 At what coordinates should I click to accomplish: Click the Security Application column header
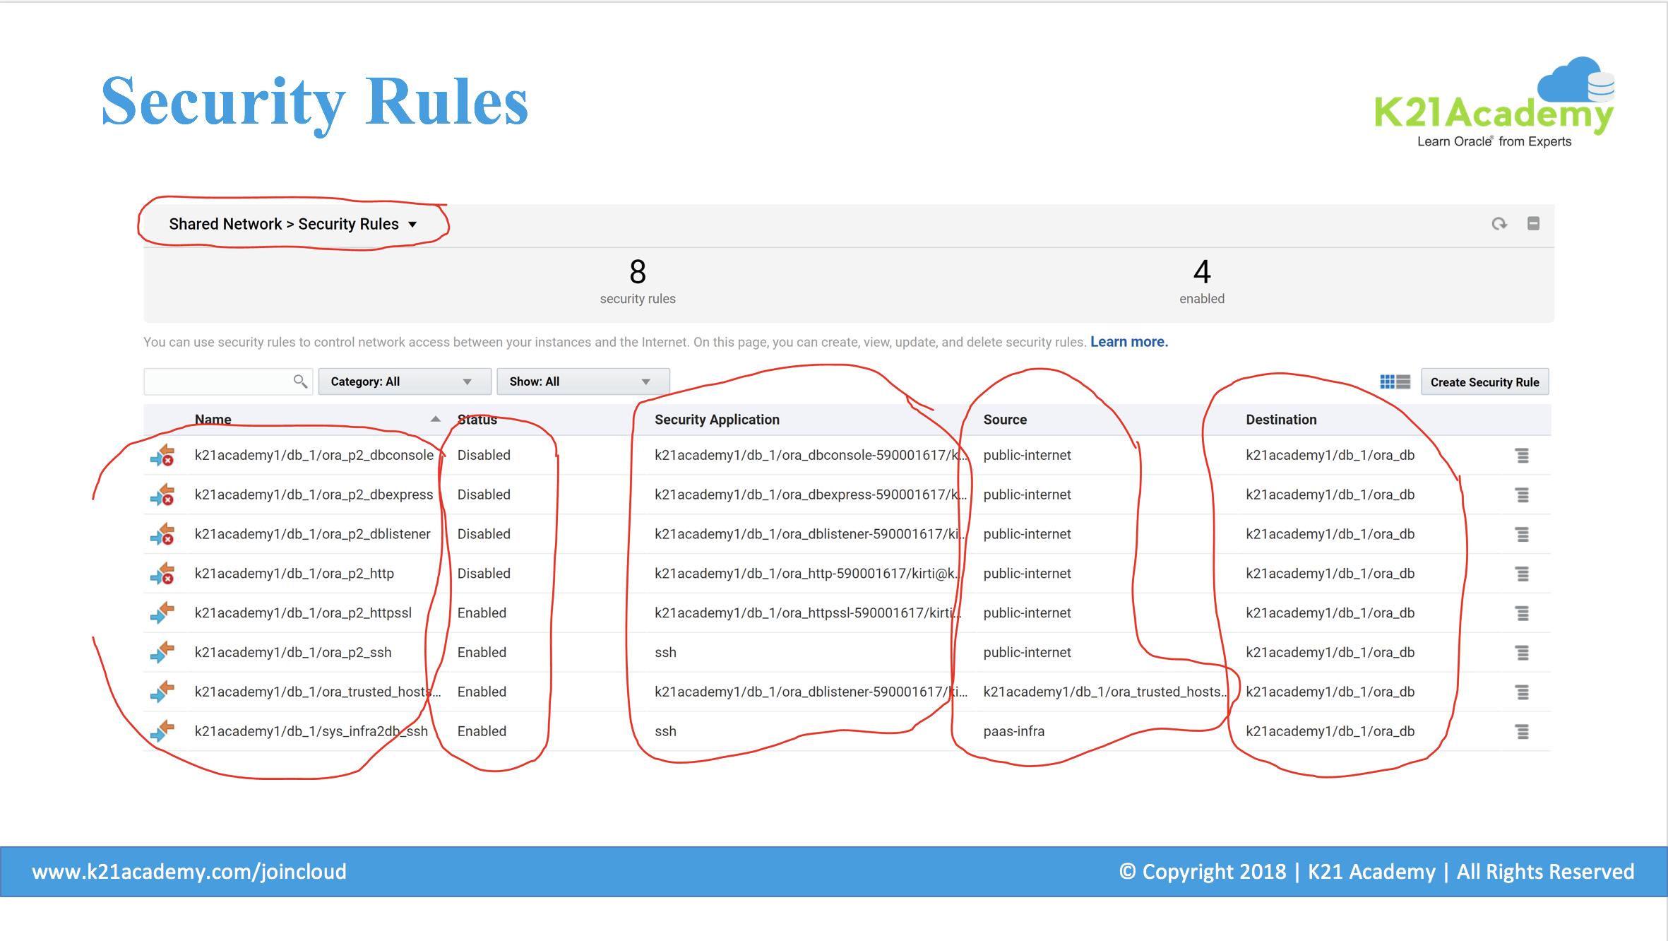(x=717, y=420)
